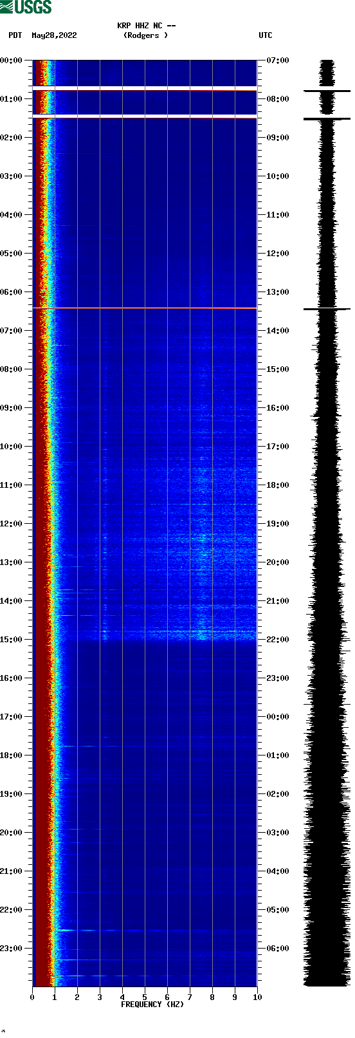This screenshot has height=1038, width=355.
Task: Click the UTC '06:00' time label
Action: 278,949
